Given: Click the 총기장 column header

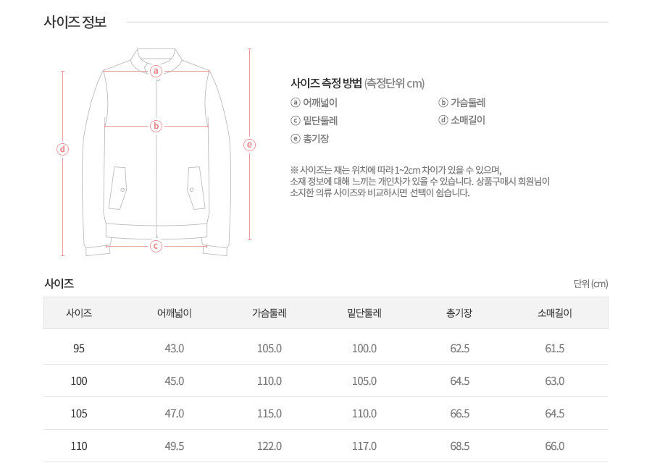Looking at the screenshot, I should [x=459, y=313].
